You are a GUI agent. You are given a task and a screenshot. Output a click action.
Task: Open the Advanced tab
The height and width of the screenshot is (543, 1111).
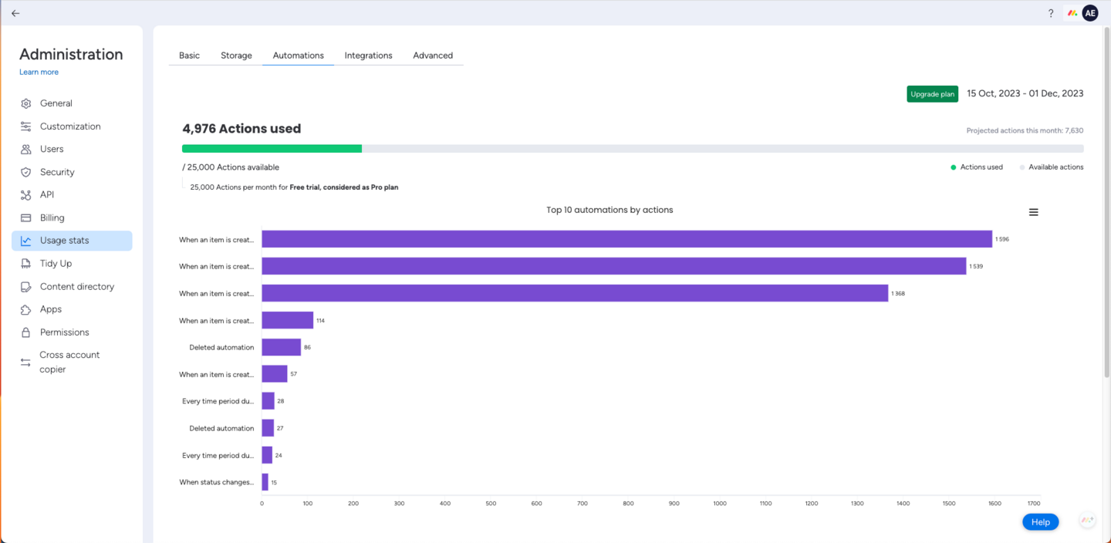(x=433, y=56)
